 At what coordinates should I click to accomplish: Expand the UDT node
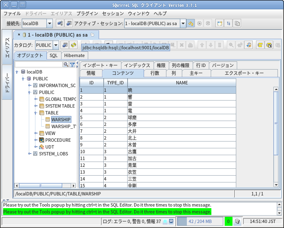[36, 147]
